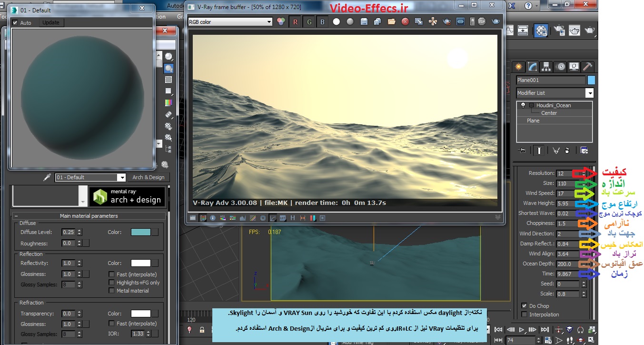644x345 pixels.
Task: Collapse Main material parameters rollout
Action: point(16,216)
